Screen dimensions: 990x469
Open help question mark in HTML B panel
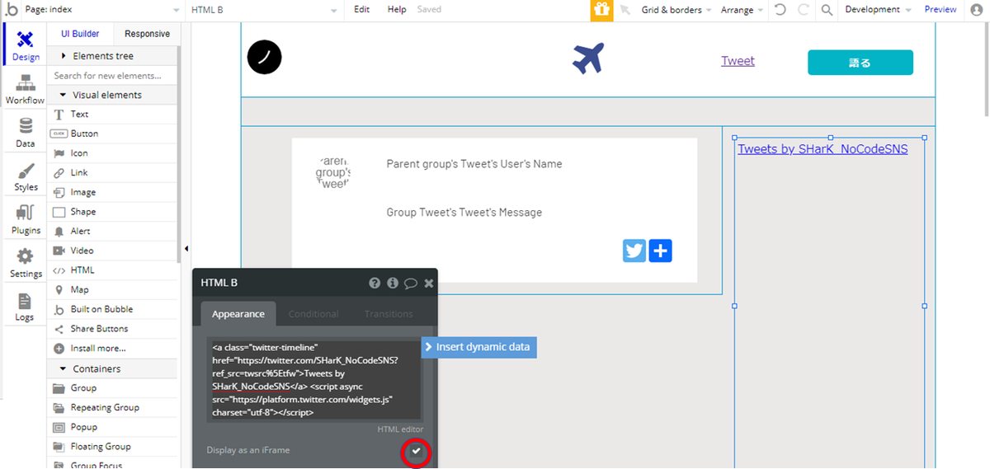click(x=375, y=283)
